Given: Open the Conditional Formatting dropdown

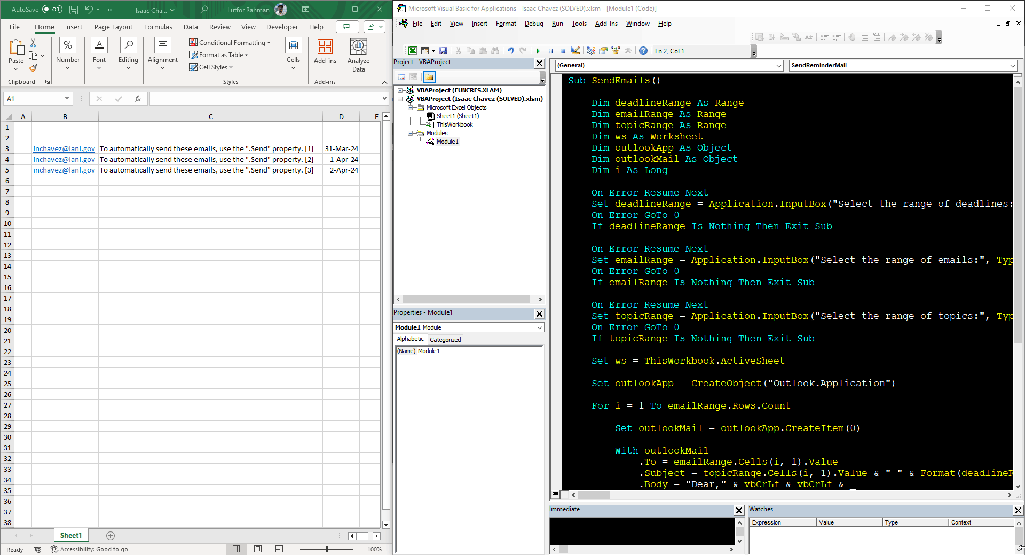Looking at the screenshot, I should [x=231, y=43].
